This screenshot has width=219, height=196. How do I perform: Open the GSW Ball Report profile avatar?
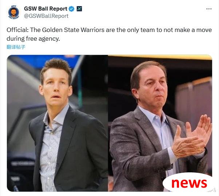(13, 12)
